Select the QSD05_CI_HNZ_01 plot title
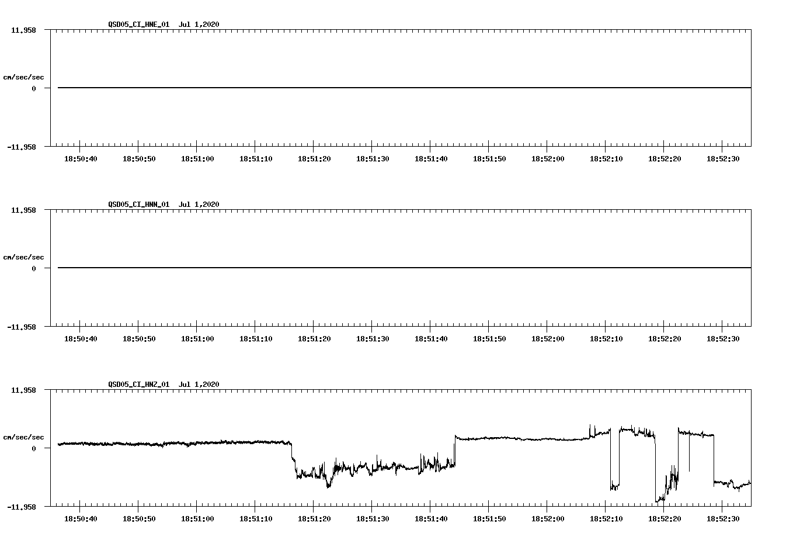793x540 pixels. point(164,385)
